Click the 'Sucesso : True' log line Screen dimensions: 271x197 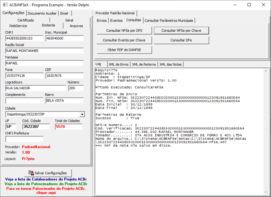[x=117, y=118]
